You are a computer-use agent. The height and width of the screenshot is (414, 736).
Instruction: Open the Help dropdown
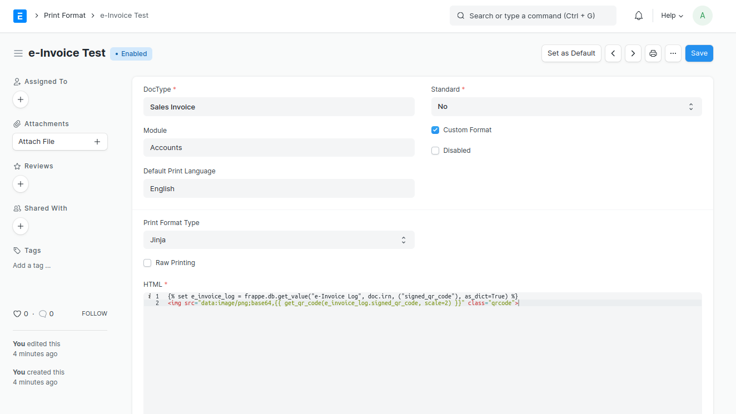click(x=672, y=16)
